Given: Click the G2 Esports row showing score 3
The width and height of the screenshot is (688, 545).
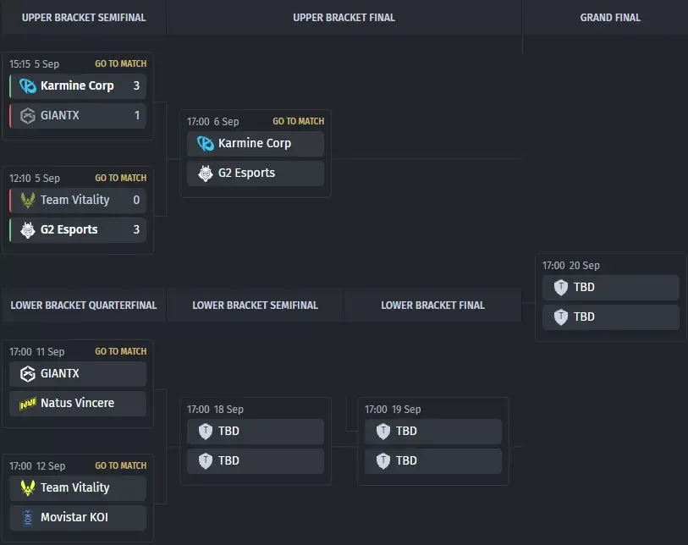Looking at the screenshot, I should 78,229.
